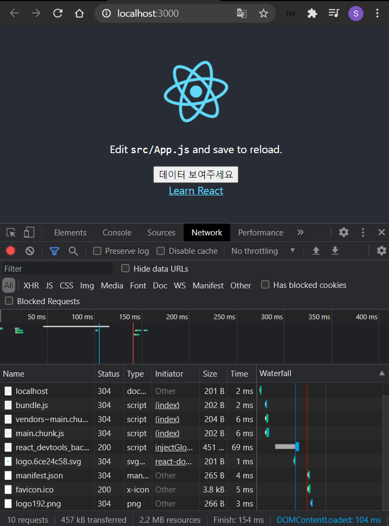Close the DevTools panel
Image resolution: width=389 pixels, height=526 pixels.
click(x=381, y=232)
